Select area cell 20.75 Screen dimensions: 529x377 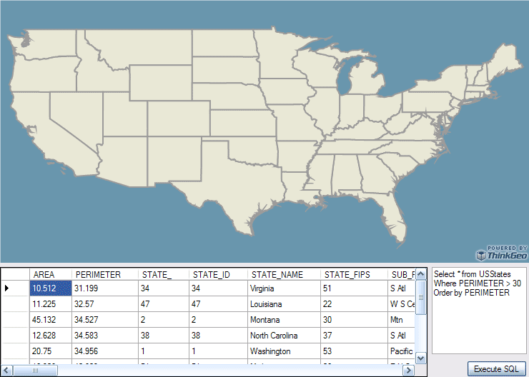pyautogui.click(x=51, y=351)
